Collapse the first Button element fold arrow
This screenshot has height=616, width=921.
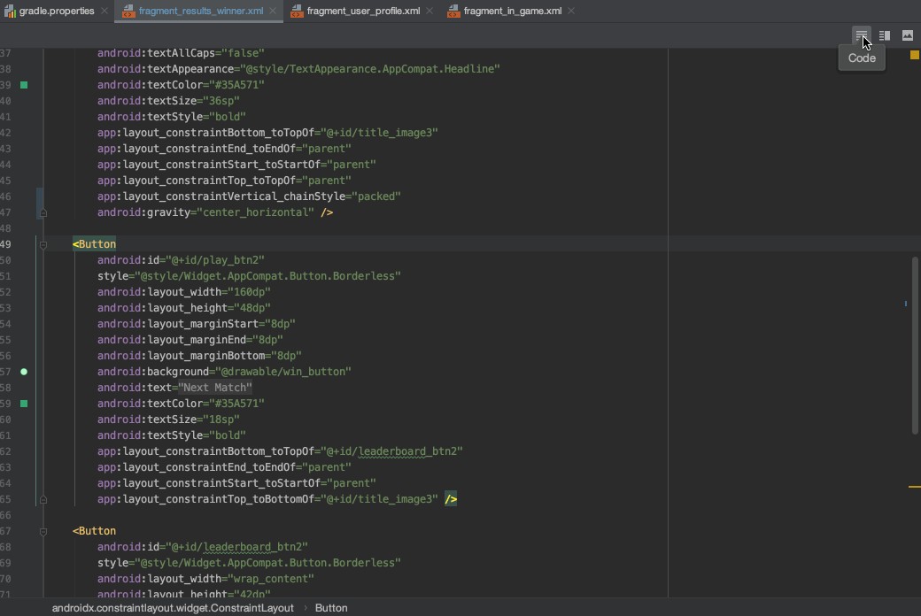tap(42, 244)
